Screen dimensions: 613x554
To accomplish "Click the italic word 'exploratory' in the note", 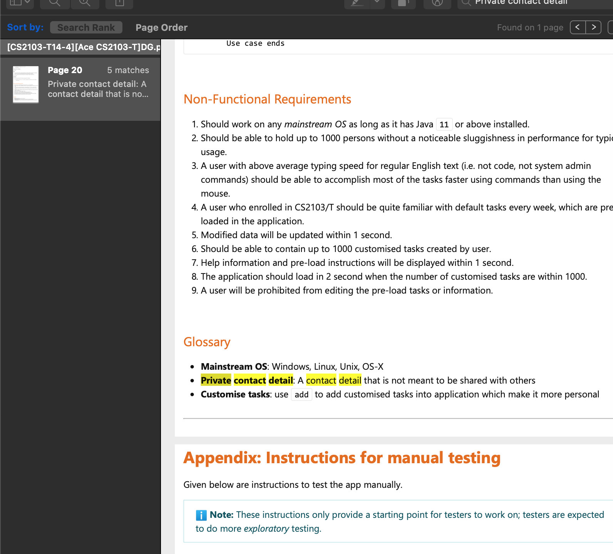I will coord(266,529).
